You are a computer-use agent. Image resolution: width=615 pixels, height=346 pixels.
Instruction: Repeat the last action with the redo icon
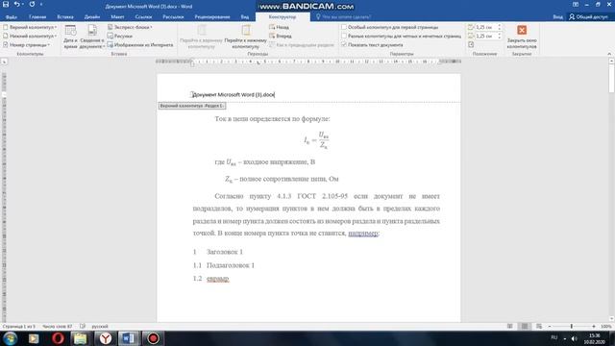(x=32, y=4)
